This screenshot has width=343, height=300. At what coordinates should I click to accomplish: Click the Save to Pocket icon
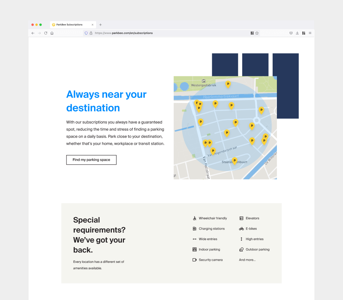291,33
